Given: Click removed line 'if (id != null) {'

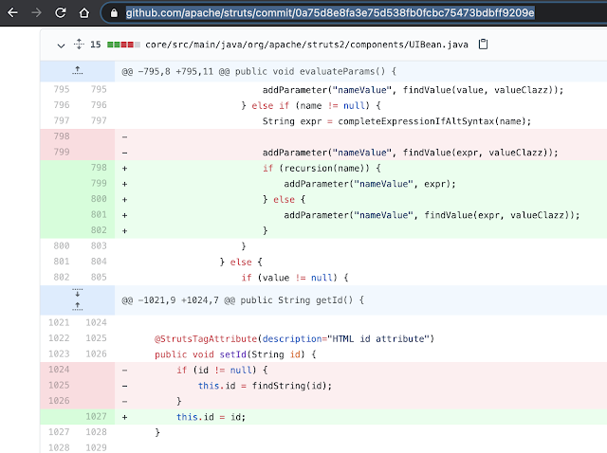Looking at the screenshot, I should point(222,371).
